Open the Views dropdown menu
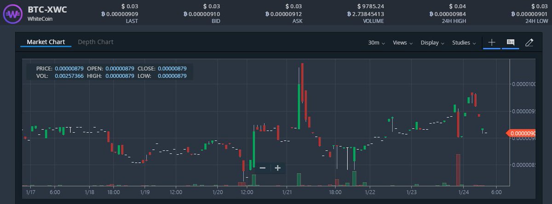 402,43
